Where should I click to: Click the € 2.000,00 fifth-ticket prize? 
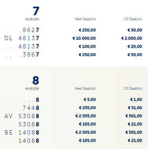132,38
